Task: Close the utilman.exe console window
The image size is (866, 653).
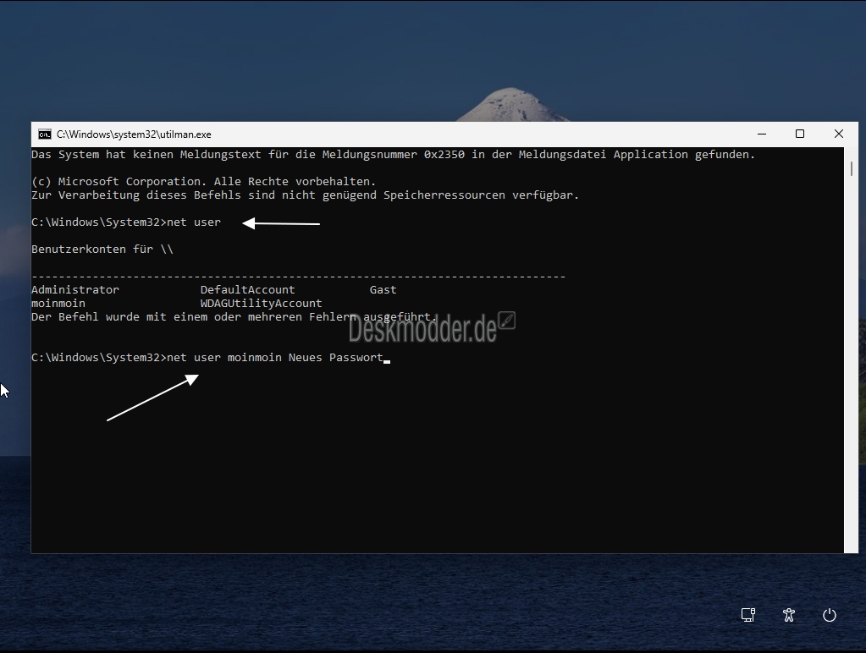Action: [838, 134]
